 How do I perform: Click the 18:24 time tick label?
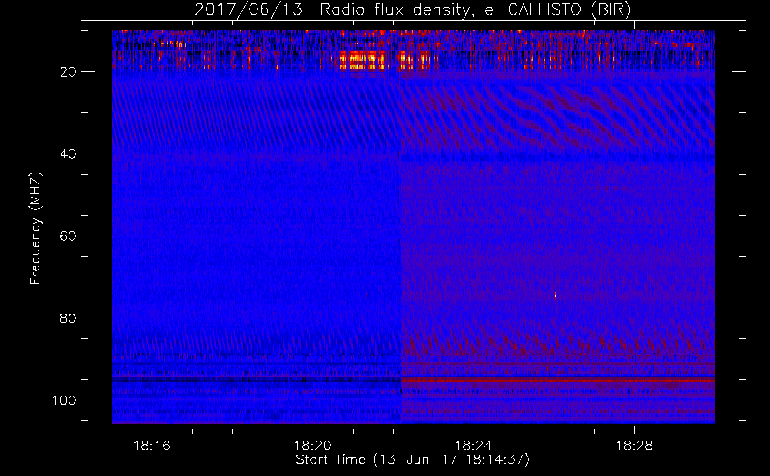click(x=474, y=446)
